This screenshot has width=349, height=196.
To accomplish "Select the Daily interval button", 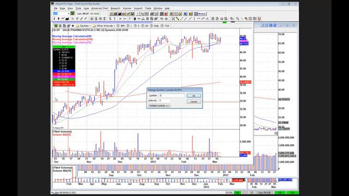I will tap(154, 26).
